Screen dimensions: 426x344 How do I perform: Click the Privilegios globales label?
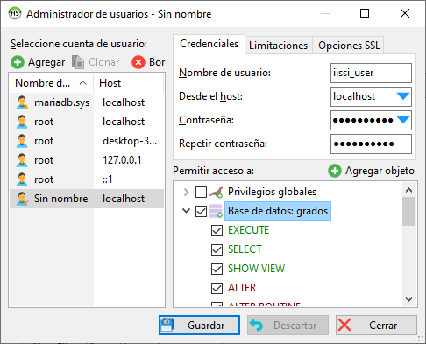[x=272, y=192]
